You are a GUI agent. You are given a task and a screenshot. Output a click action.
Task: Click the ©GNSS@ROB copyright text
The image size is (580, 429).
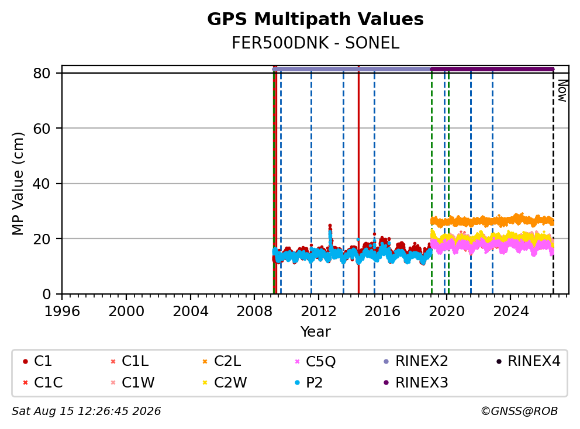pyautogui.click(x=519, y=411)
